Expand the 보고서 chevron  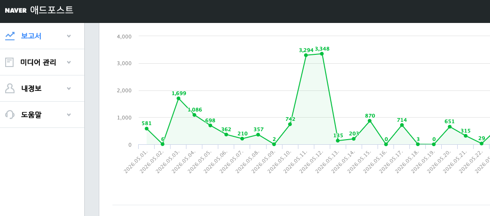[x=69, y=36]
